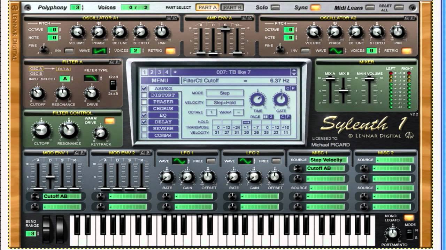Open Misc 1 Cutoff AB destination selector
This screenshot has height=250, width=446.
325,168
